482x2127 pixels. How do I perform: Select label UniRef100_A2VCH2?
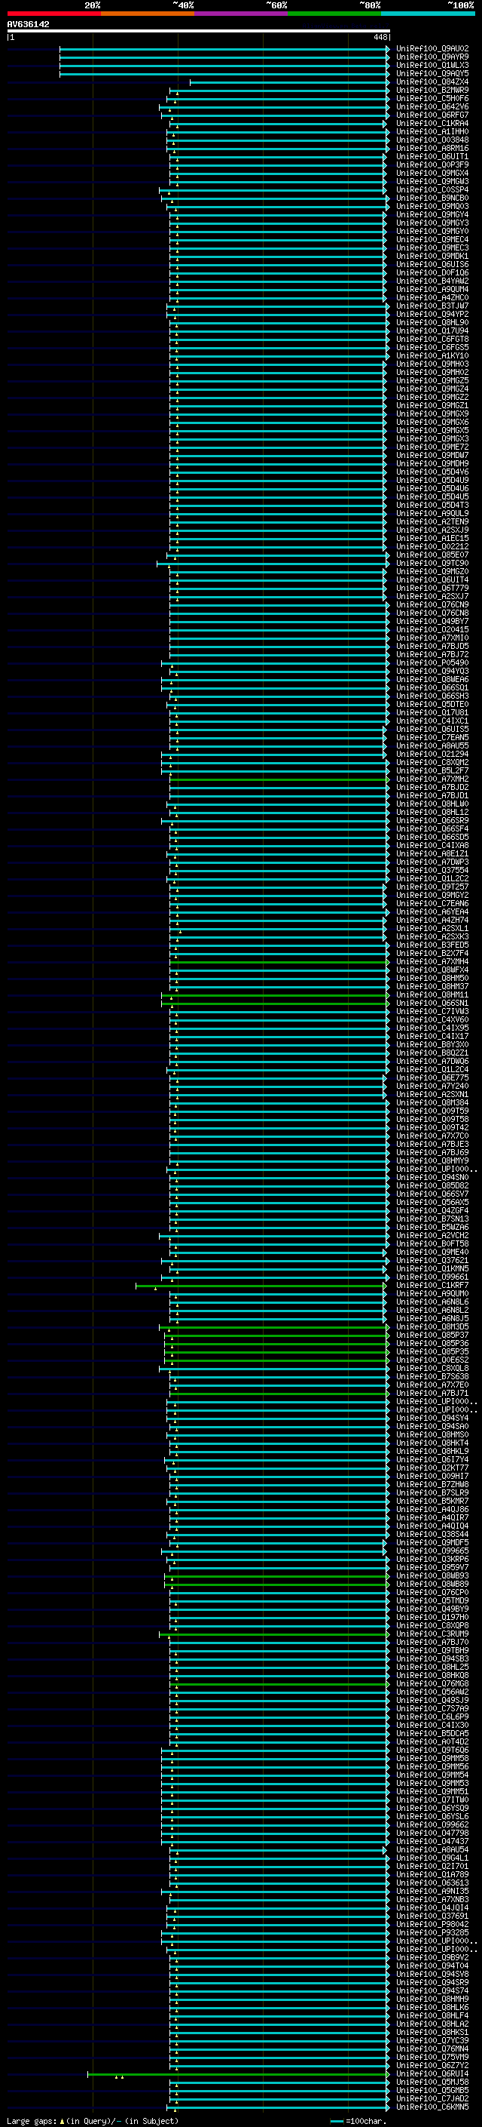pos(432,1235)
